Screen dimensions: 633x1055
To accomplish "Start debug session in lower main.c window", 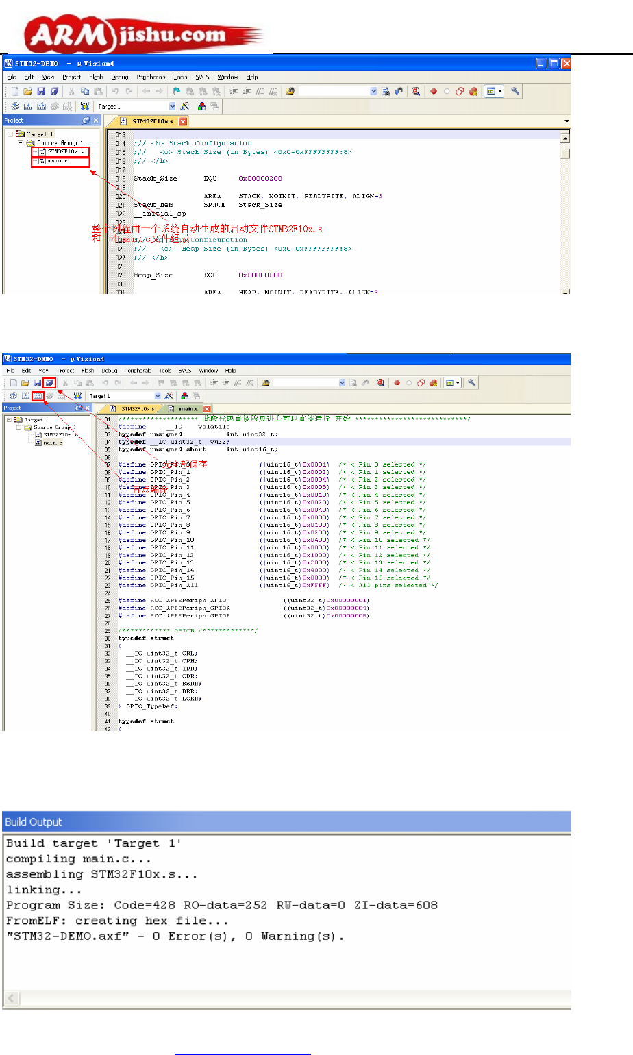I will tap(380, 383).
